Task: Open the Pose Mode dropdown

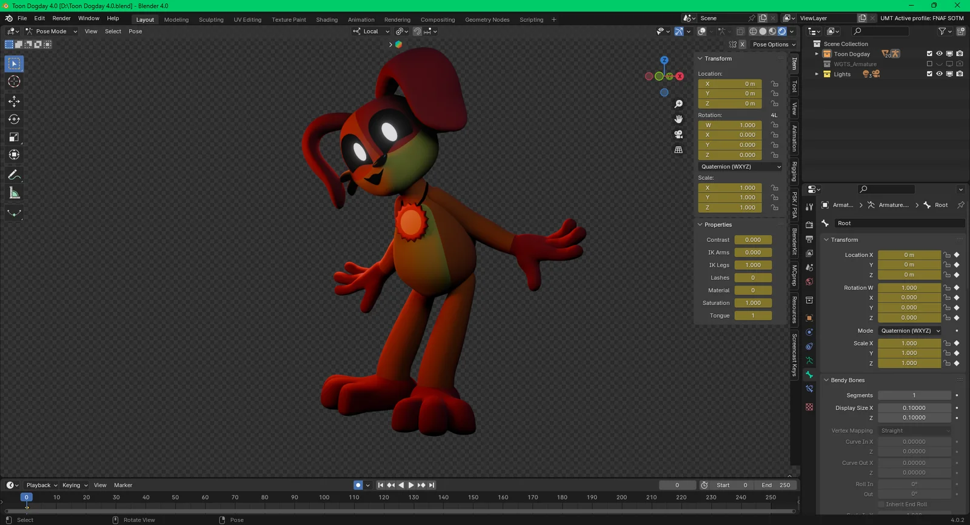Action: click(x=52, y=32)
